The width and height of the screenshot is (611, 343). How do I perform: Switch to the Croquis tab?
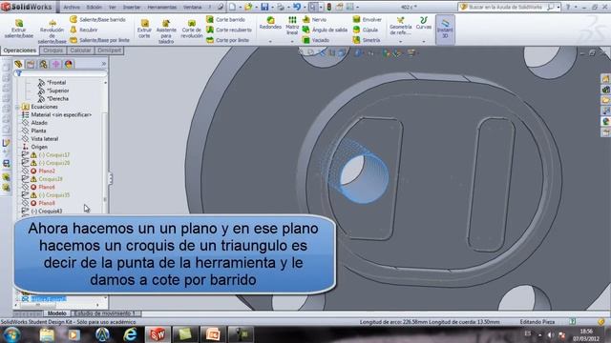tap(53, 50)
